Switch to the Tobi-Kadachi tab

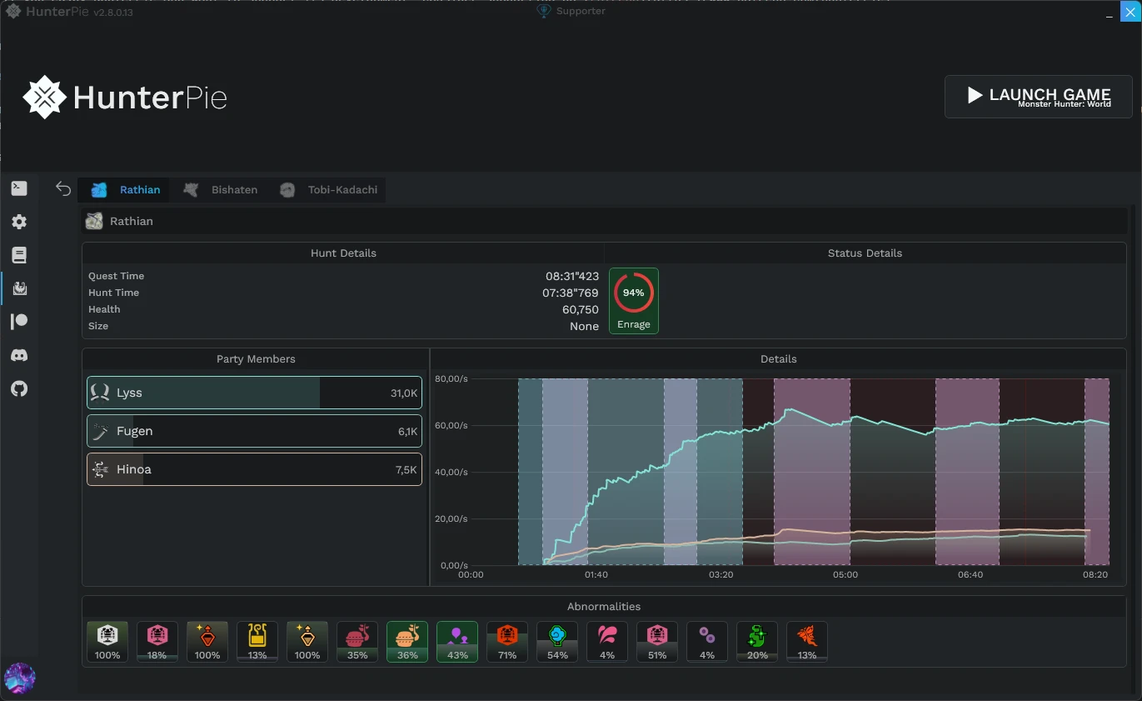click(x=330, y=190)
